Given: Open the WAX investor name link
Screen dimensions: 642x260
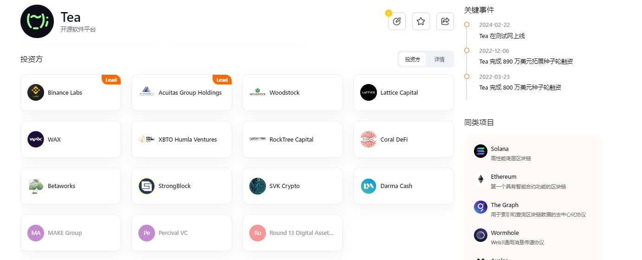Looking at the screenshot, I should tap(54, 139).
